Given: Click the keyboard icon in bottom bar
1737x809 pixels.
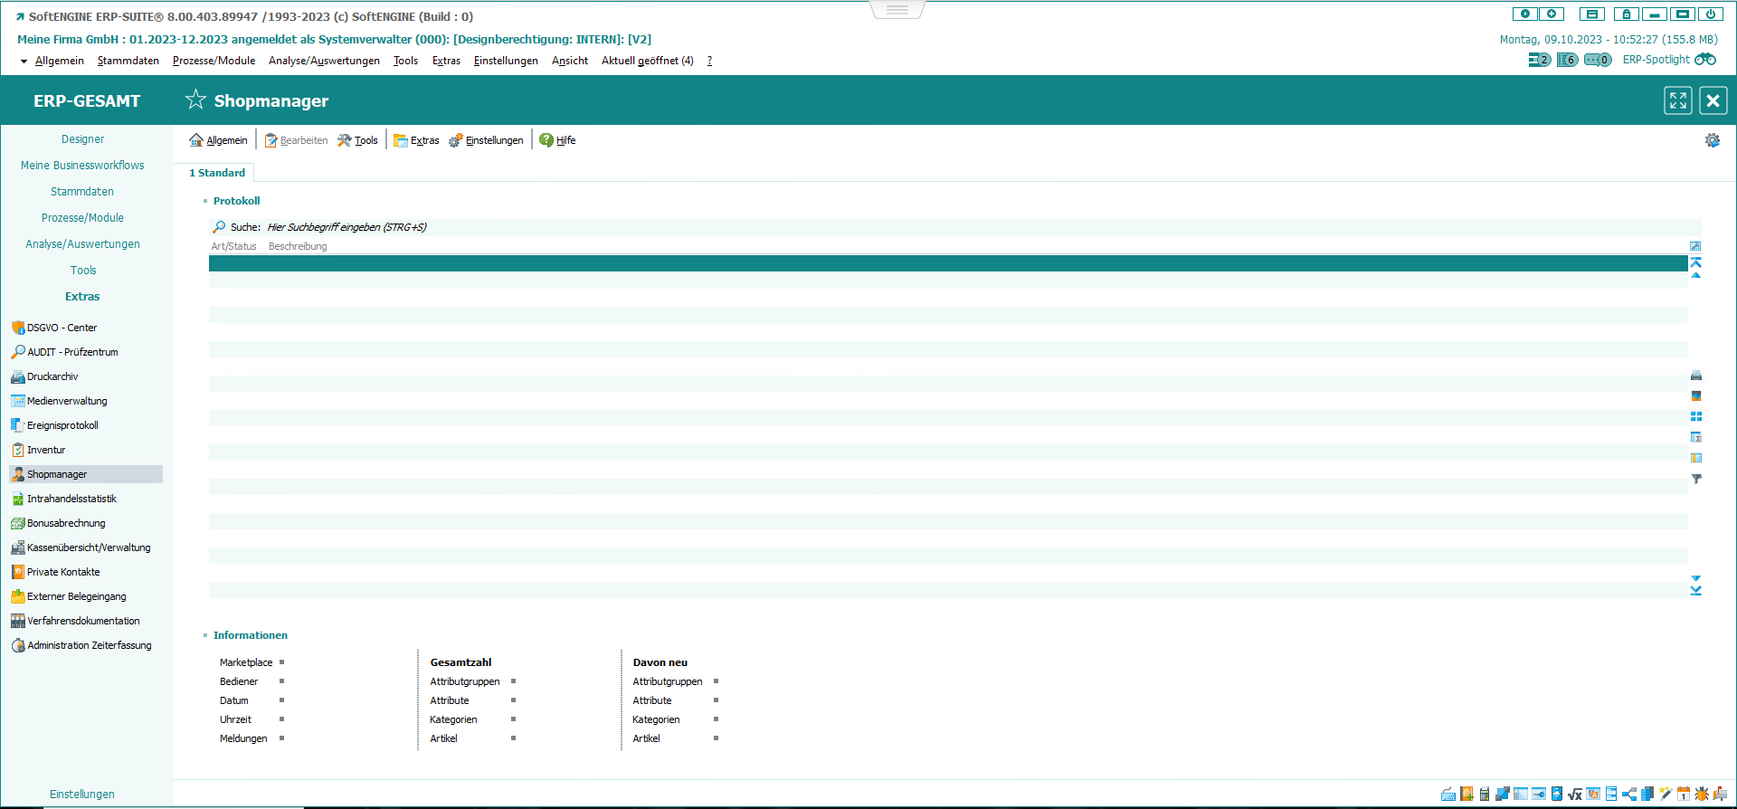Looking at the screenshot, I should 1448,794.
